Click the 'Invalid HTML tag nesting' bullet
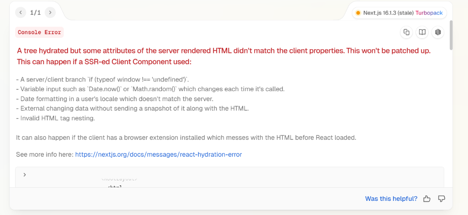This screenshot has height=215, width=468. 55,118
